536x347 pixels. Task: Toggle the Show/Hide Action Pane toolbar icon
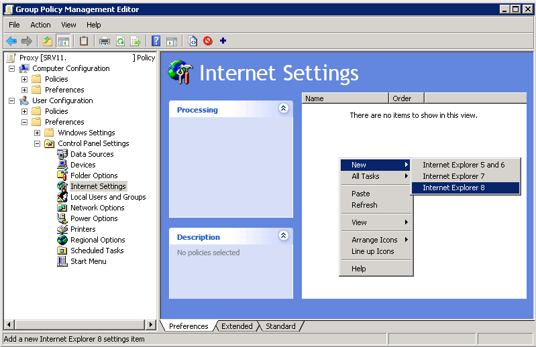point(172,42)
